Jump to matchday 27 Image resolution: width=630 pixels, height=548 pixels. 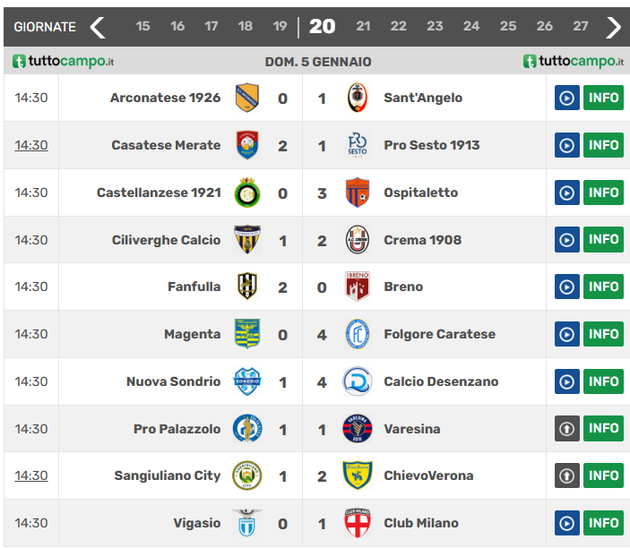(x=581, y=27)
